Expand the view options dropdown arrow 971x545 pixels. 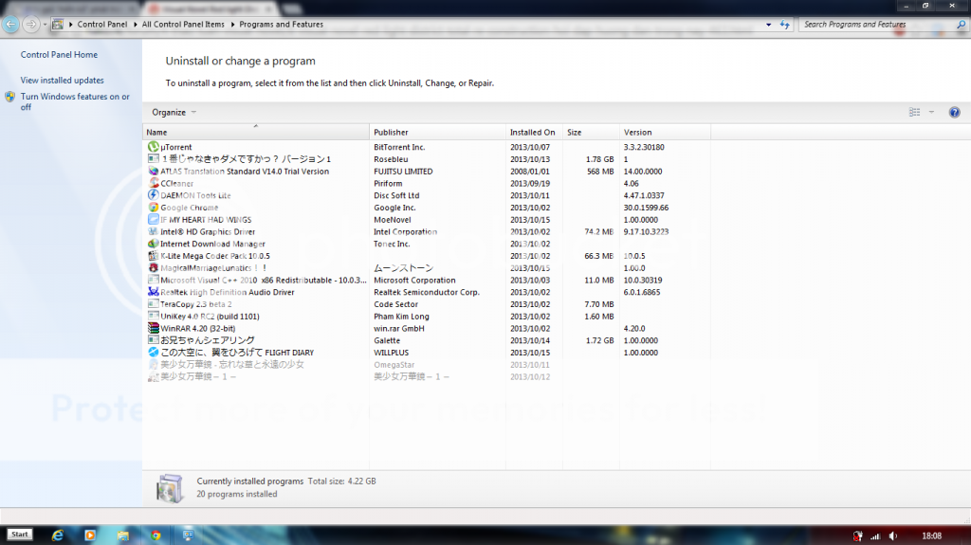coord(931,112)
